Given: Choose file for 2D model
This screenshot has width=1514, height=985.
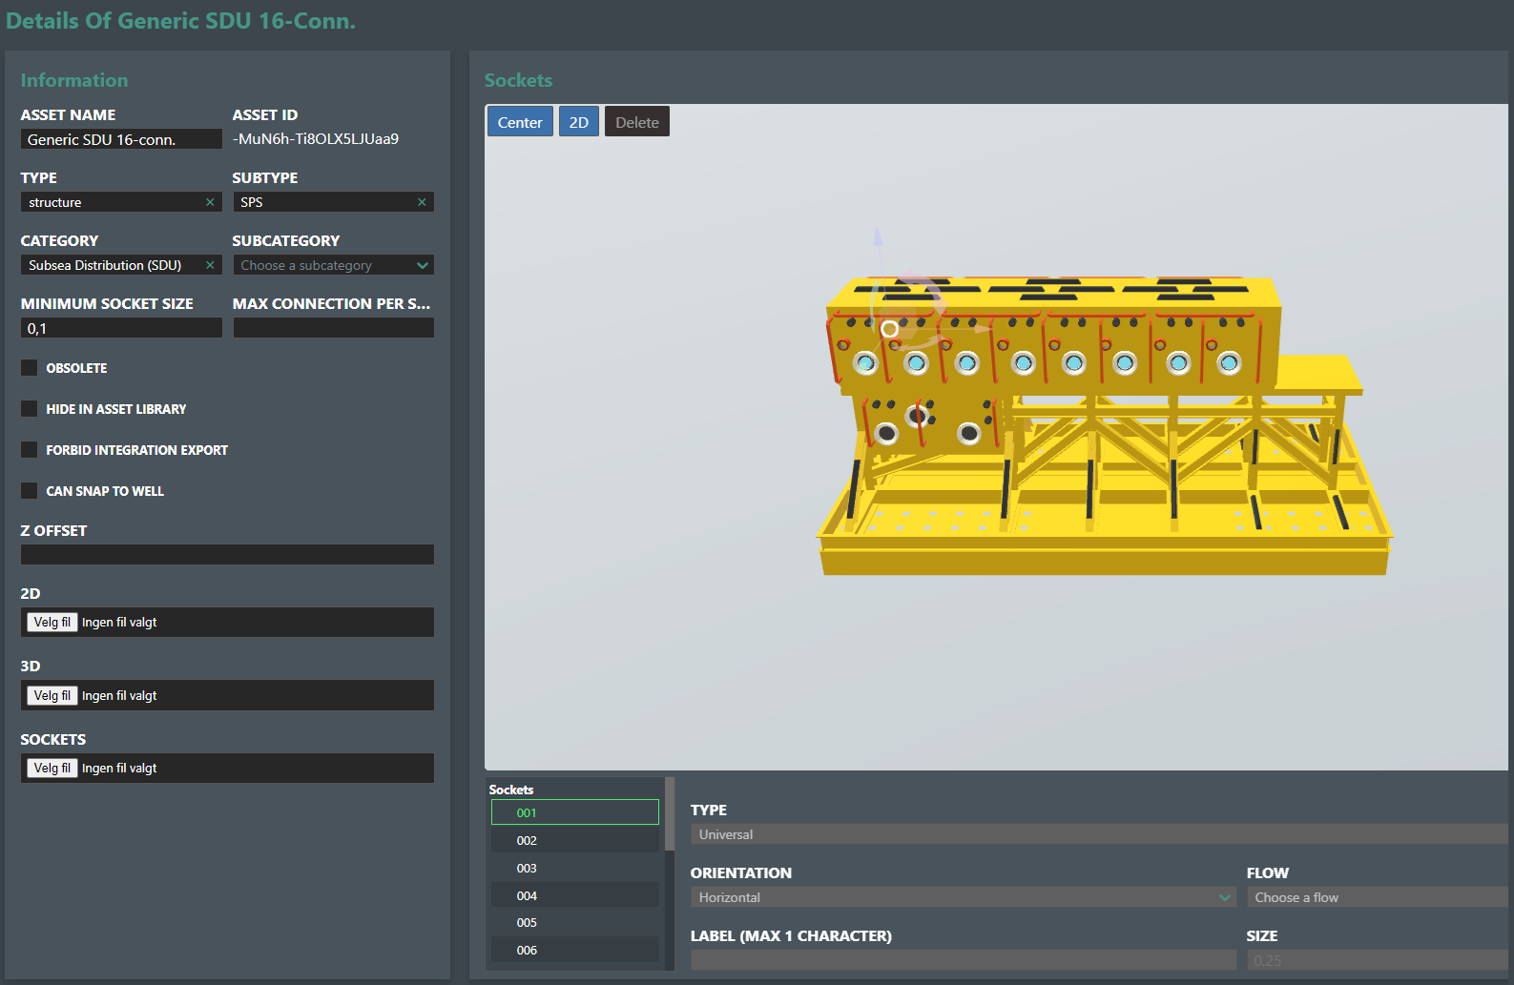Looking at the screenshot, I should pyautogui.click(x=52, y=622).
